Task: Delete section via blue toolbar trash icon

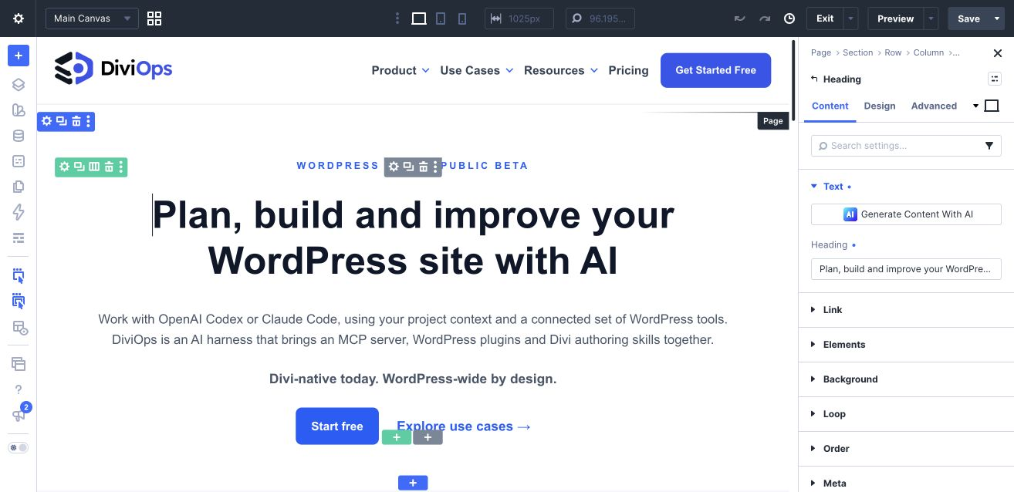Action: click(76, 121)
